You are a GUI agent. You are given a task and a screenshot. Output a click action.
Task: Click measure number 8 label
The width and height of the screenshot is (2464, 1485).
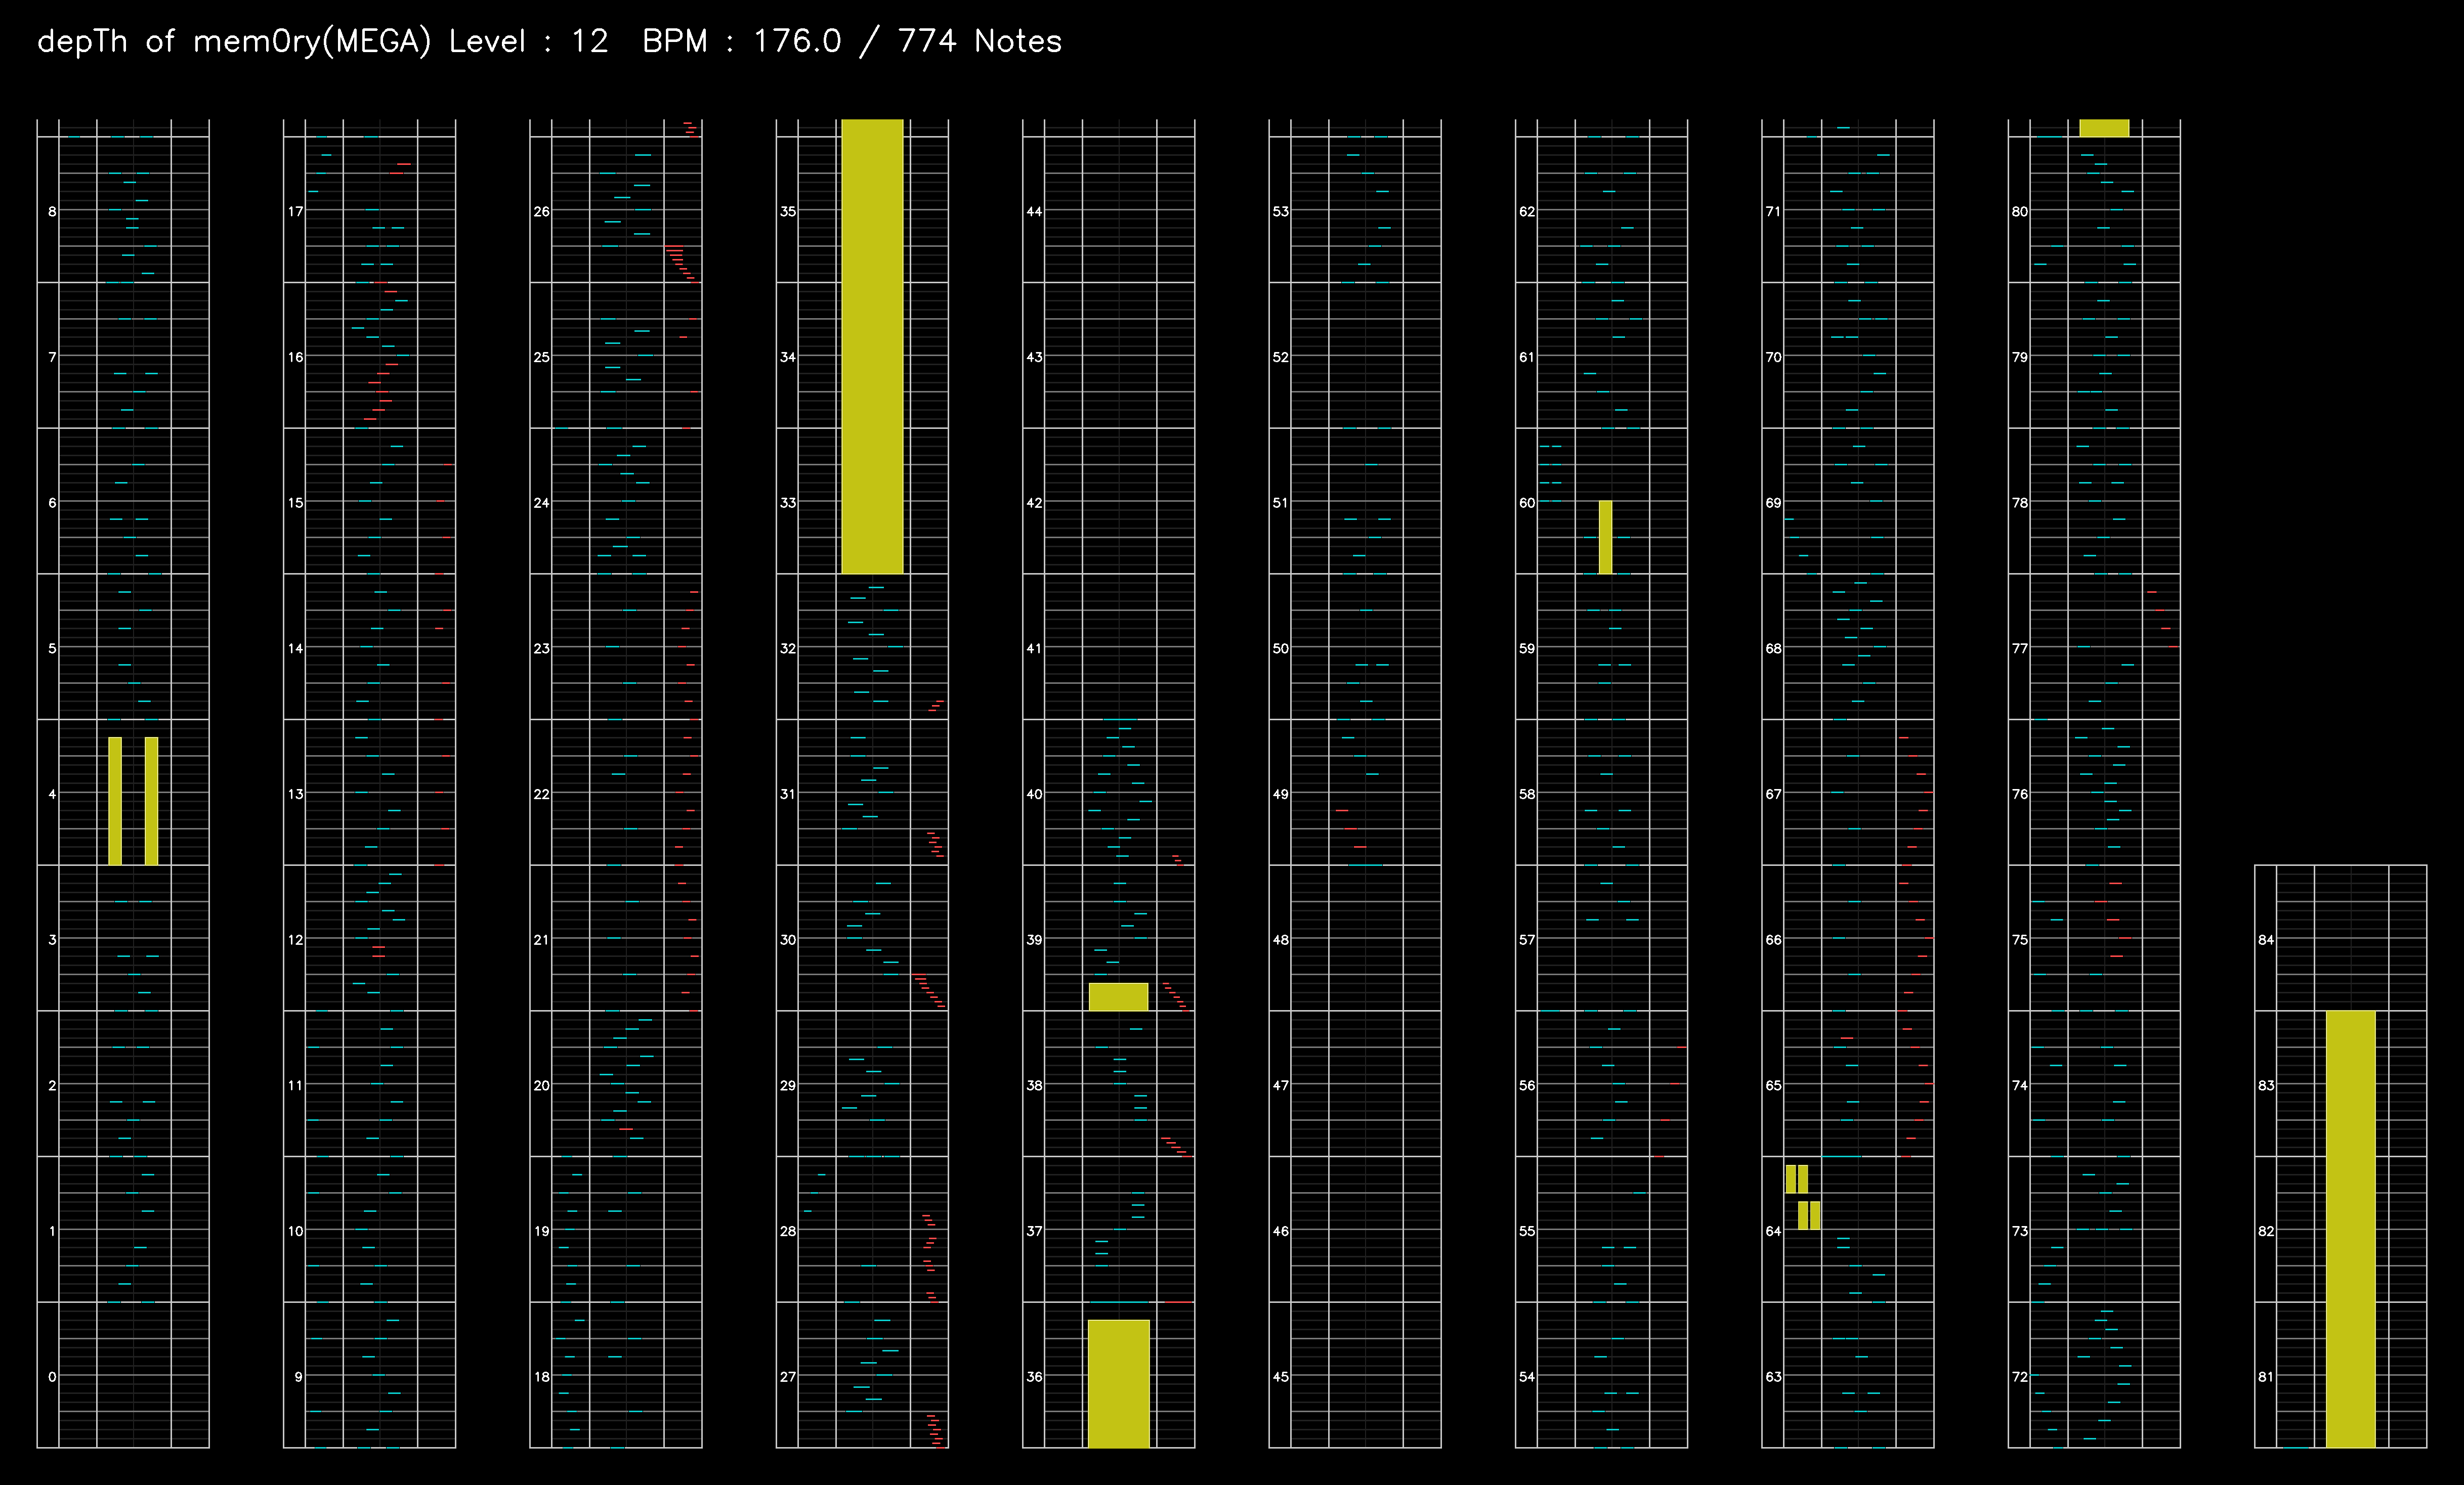52,212
